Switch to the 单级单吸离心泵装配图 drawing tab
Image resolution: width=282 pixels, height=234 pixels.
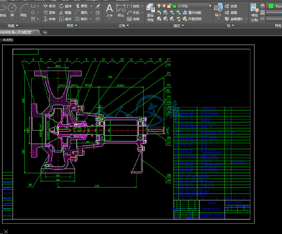pyautogui.click(x=16, y=32)
